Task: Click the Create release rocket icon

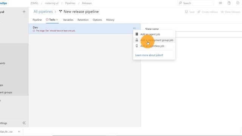Action: [x=199, y=12]
